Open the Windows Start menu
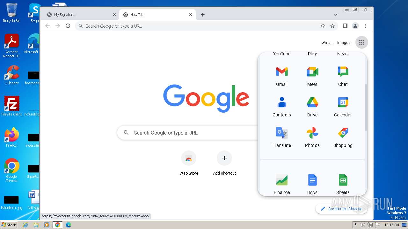Screen dimensions: 408x229 pos(9,225)
